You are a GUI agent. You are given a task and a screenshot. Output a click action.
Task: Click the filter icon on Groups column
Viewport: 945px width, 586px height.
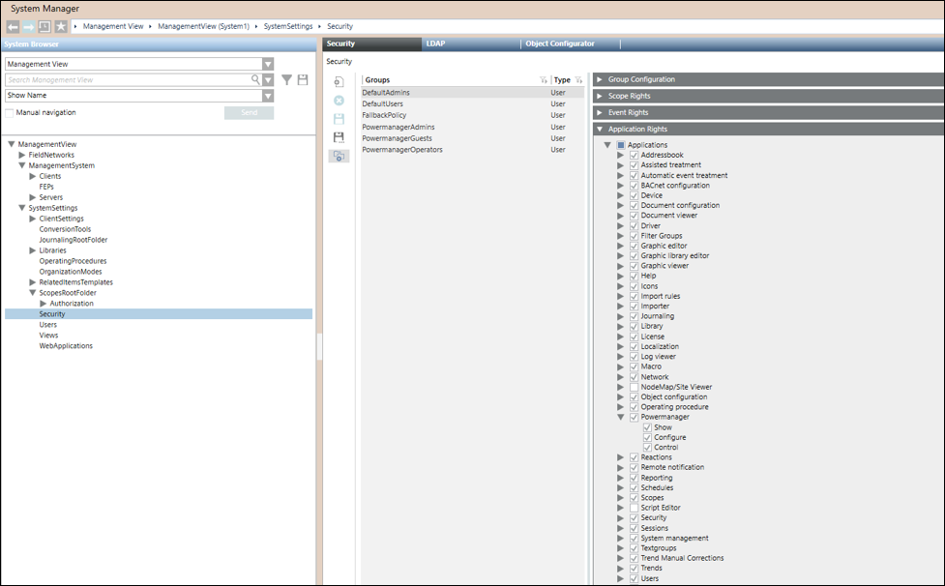tap(543, 80)
